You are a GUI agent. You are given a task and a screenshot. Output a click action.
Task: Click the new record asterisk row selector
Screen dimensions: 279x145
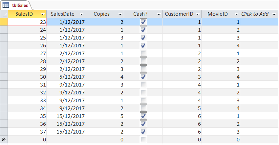[4, 139]
